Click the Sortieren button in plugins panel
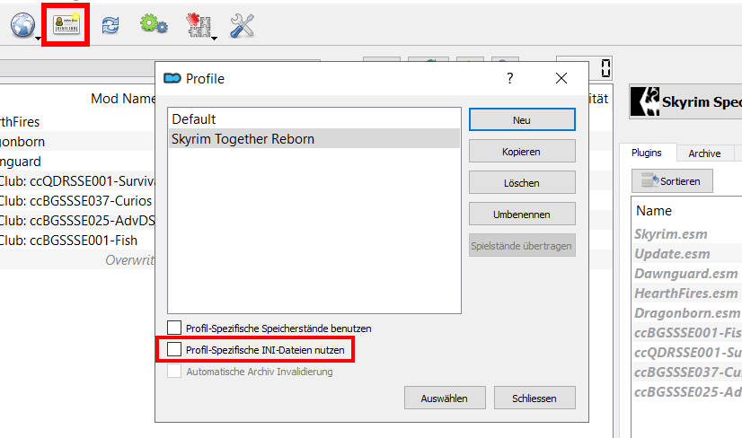Viewport: 742px width, 438px height. click(x=672, y=180)
